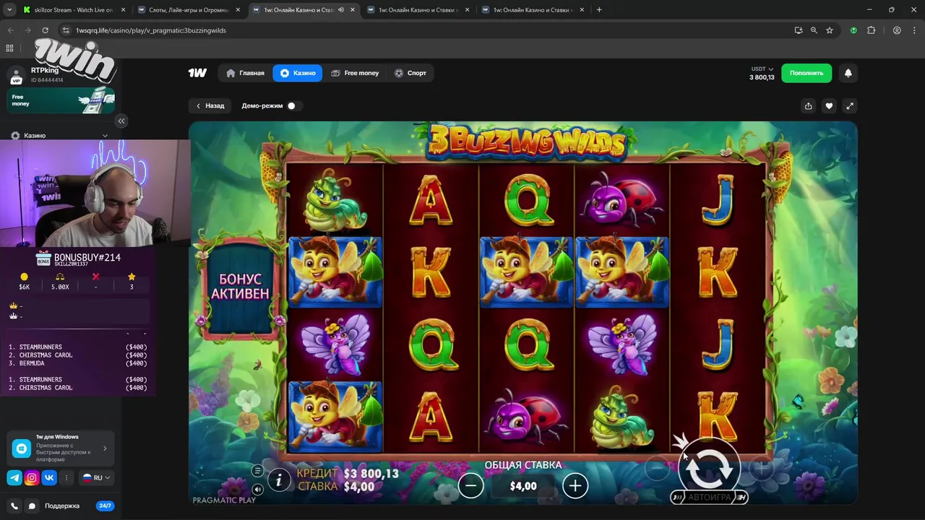The width and height of the screenshot is (925, 520).
Task: Spin the slot with the circular arrows button
Action: pyautogui.click(x=709, y=467)
